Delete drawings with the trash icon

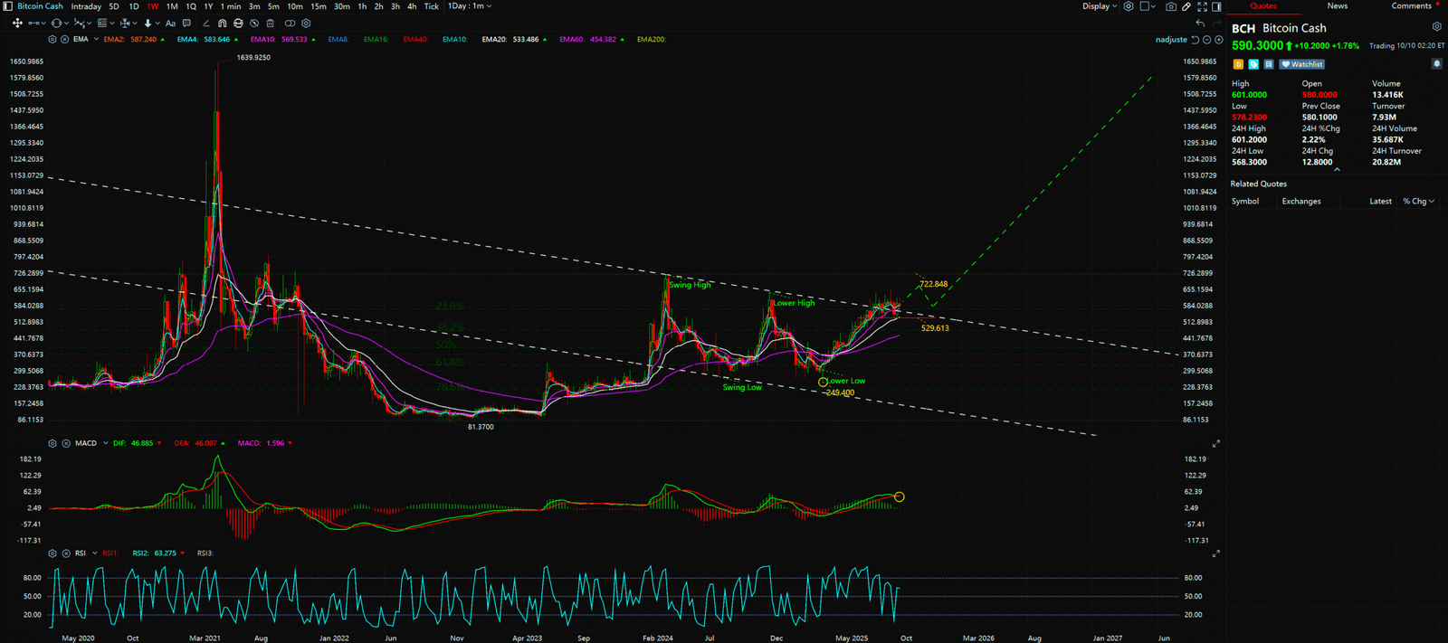click(x=271, y=24)
